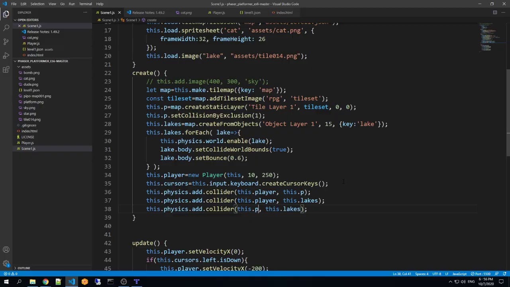This screenshot has height=287, width=510.
Task: Open the LICENSE file
Action: 27,137
